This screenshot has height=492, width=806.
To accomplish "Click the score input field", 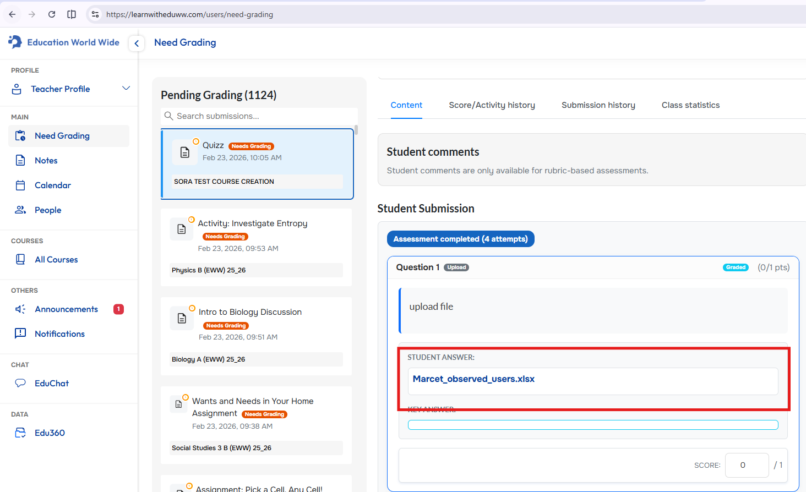I will (747, 465).
